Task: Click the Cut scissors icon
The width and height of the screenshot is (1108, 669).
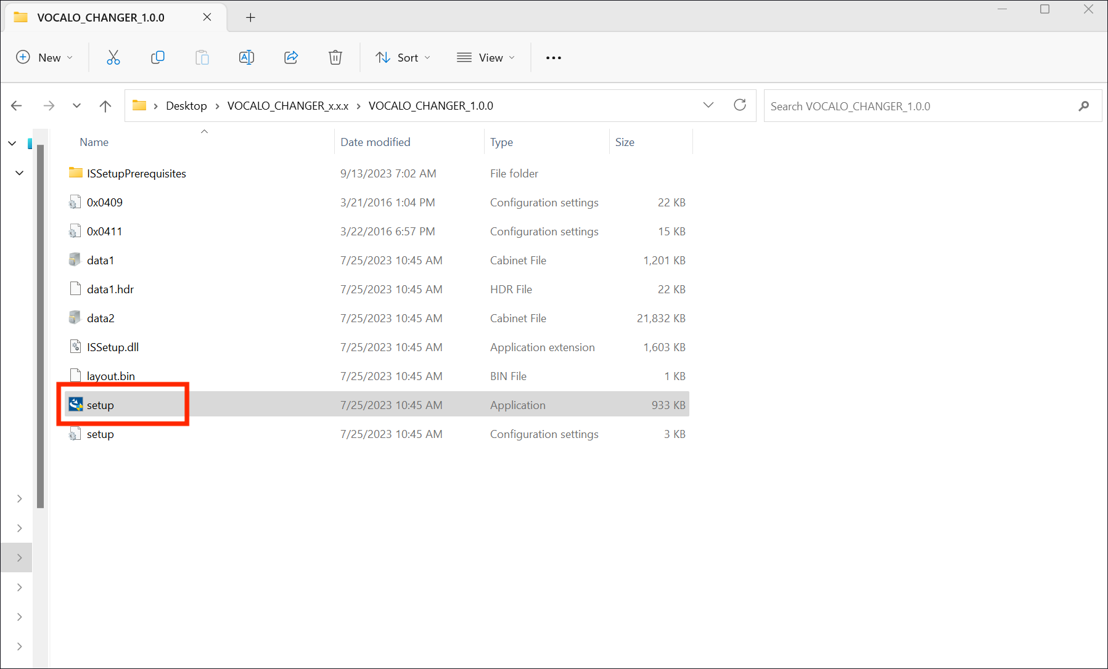Action: [113, 57]
